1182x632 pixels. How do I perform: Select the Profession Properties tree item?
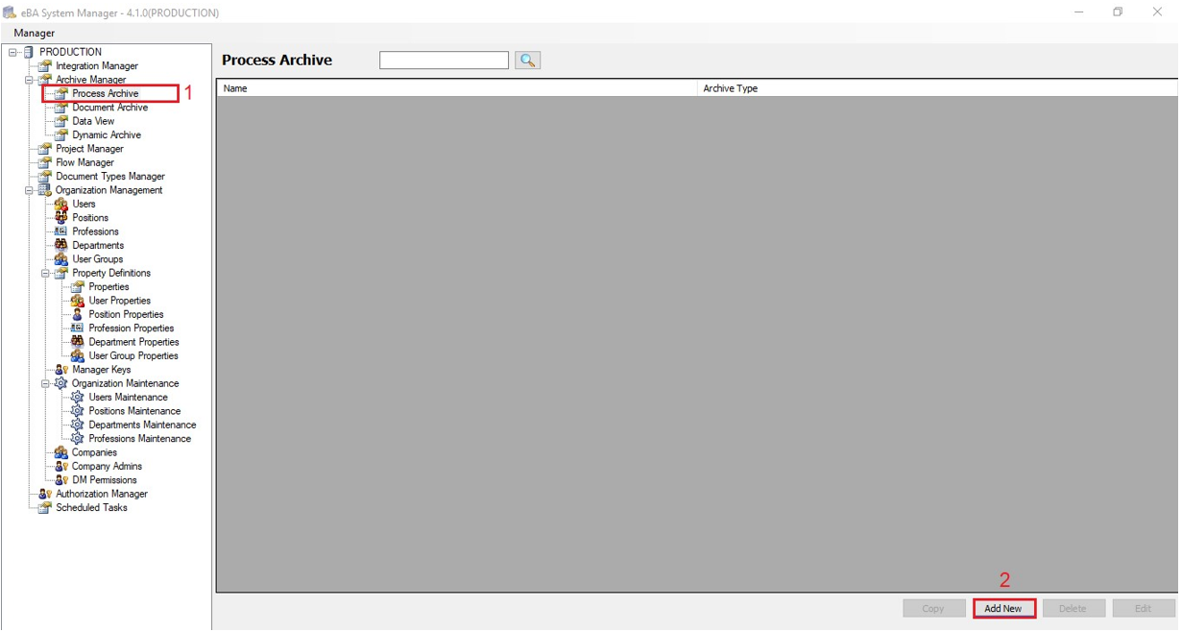pyautogui.click(x=132, y=328)
